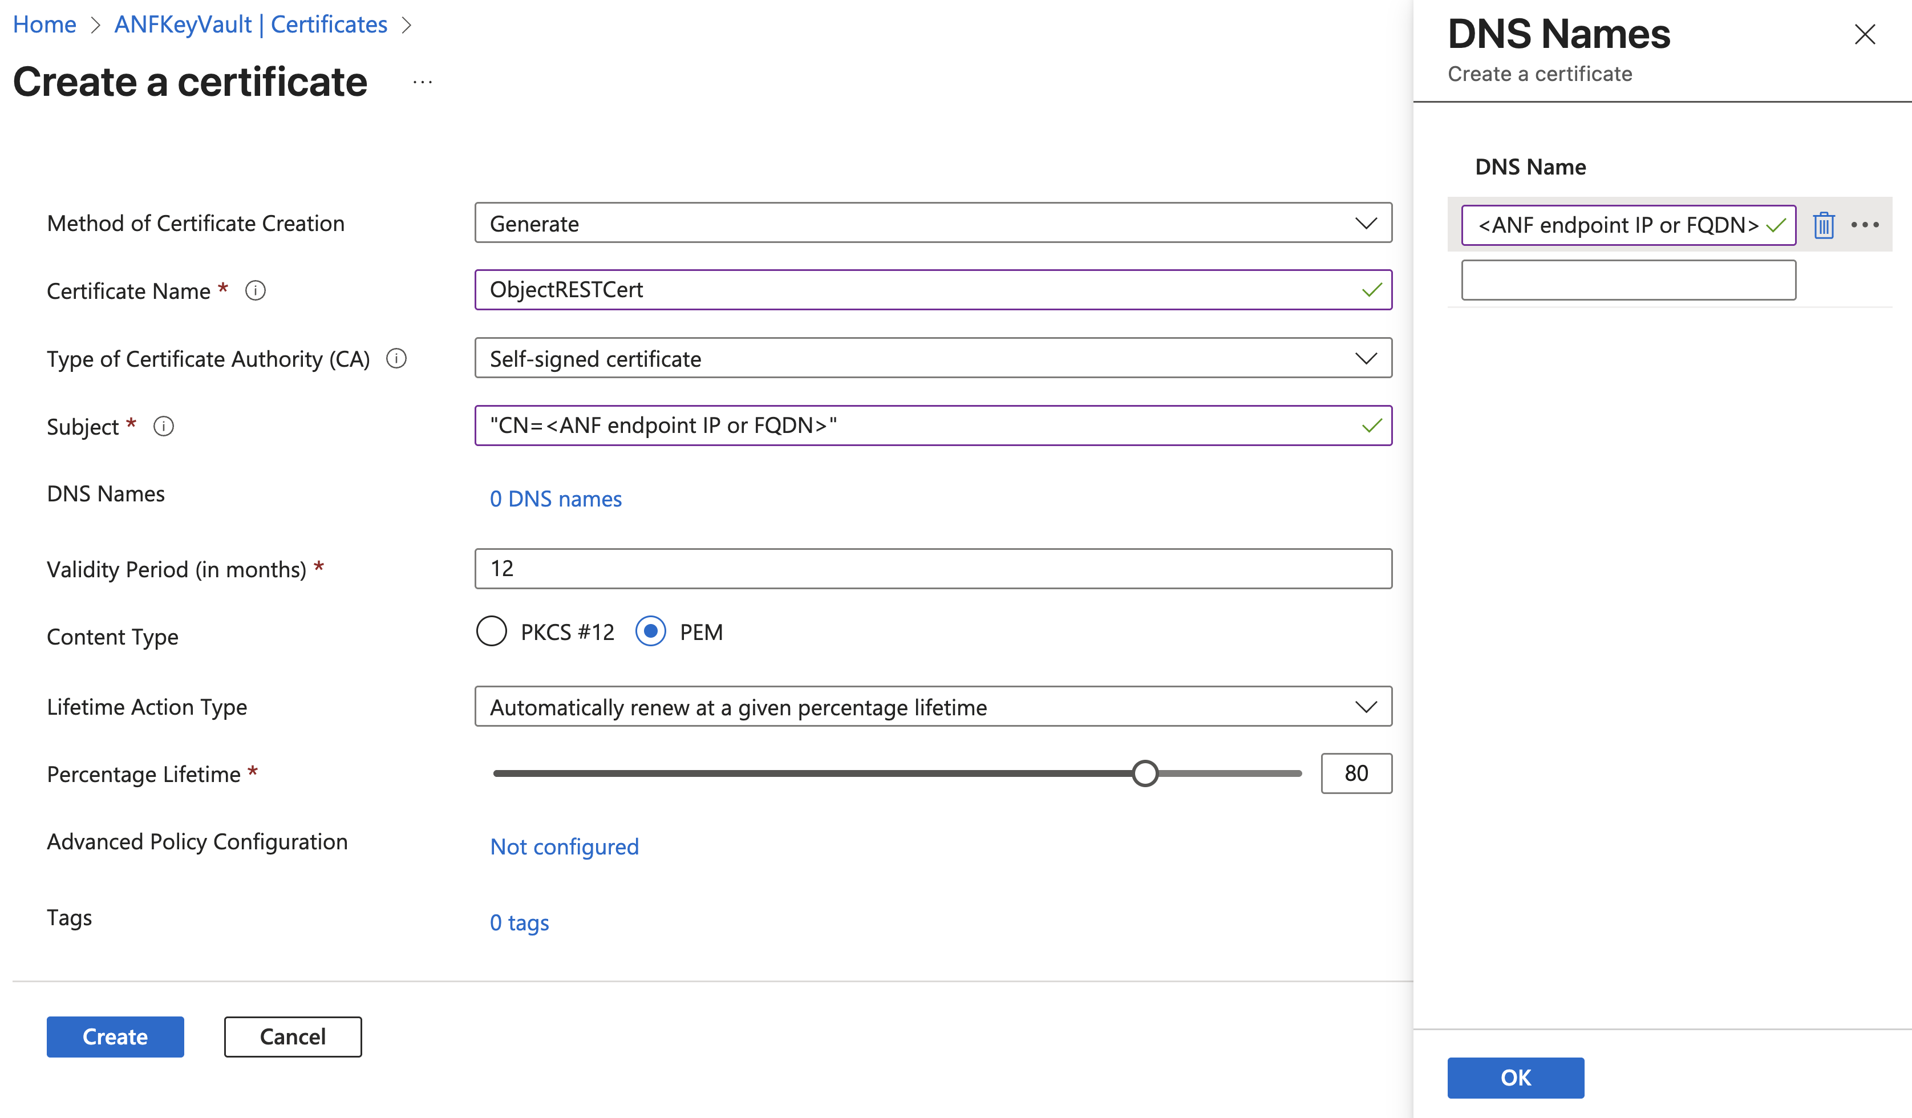Image resolution: width=1912 pixels, height=1118 pixels.
Task: Navigate to ANFKeyVault | Certificates breadcrumb
Action: coord(250,25)
